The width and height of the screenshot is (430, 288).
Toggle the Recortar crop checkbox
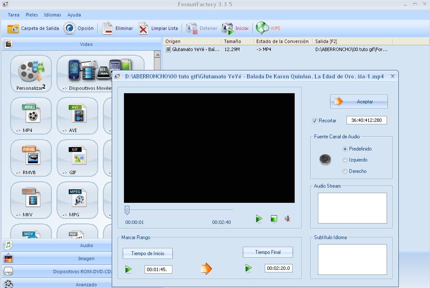pos(314,121)
